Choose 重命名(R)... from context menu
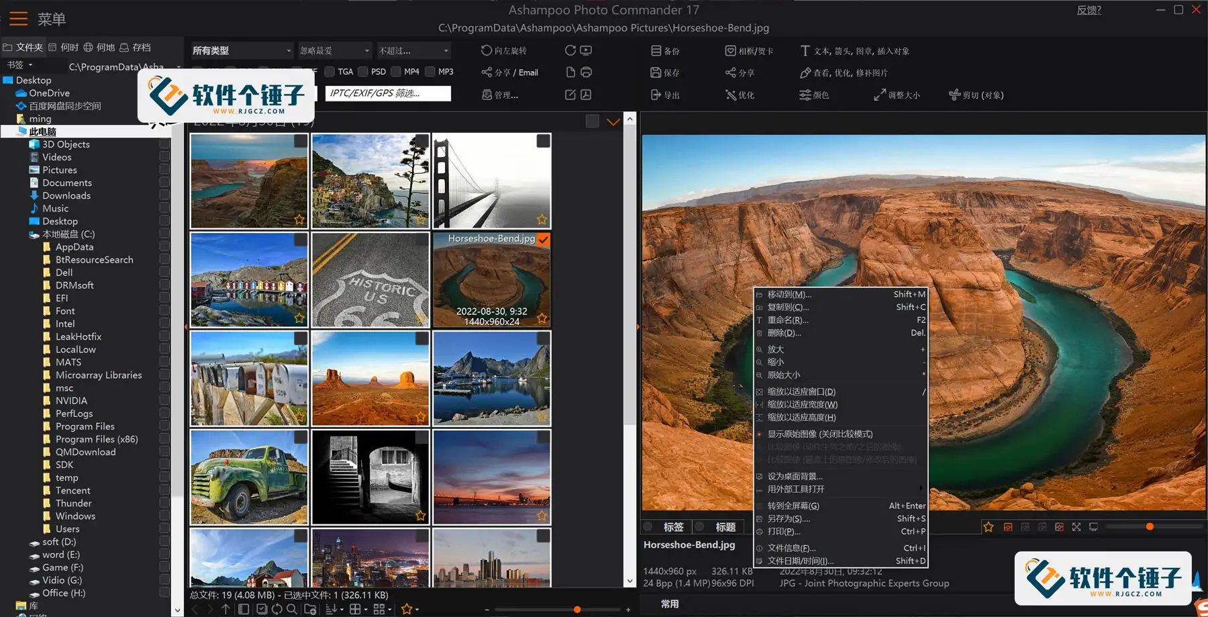This screenshot has height=617, width=1208. pos(842,320)
